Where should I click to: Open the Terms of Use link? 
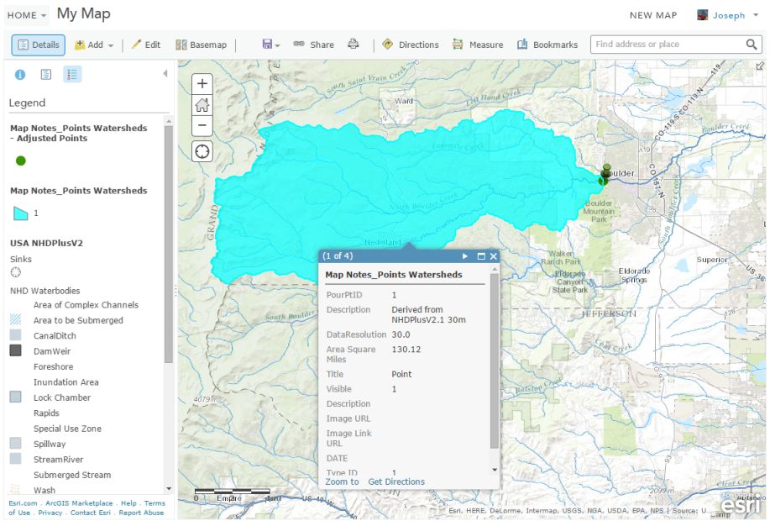(x=155, y=503)
